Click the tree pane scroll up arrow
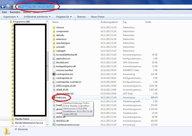The width and height of the screenshot is (192, 136). (x=47, y=22)
